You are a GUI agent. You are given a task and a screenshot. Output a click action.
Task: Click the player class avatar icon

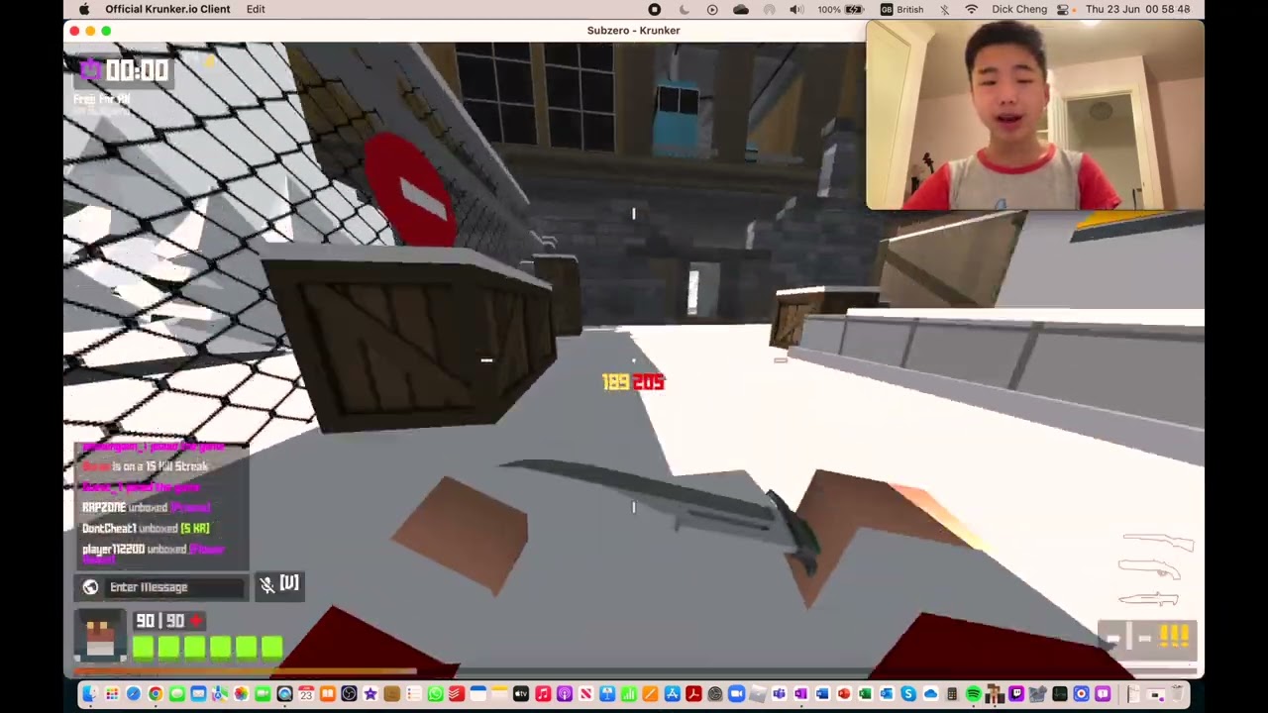(99, 636)
